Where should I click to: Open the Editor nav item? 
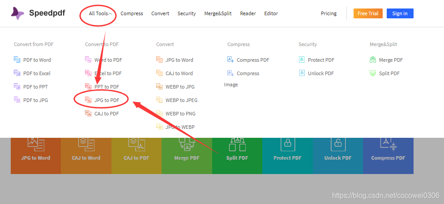click(x=271, y=13)
